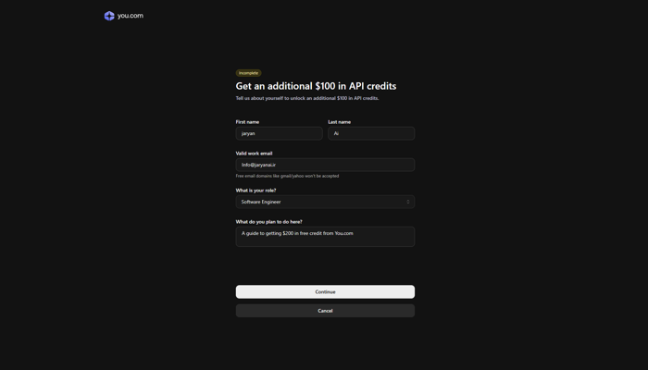
Task: Open the you.com home link text
Action: click(131, 16)
